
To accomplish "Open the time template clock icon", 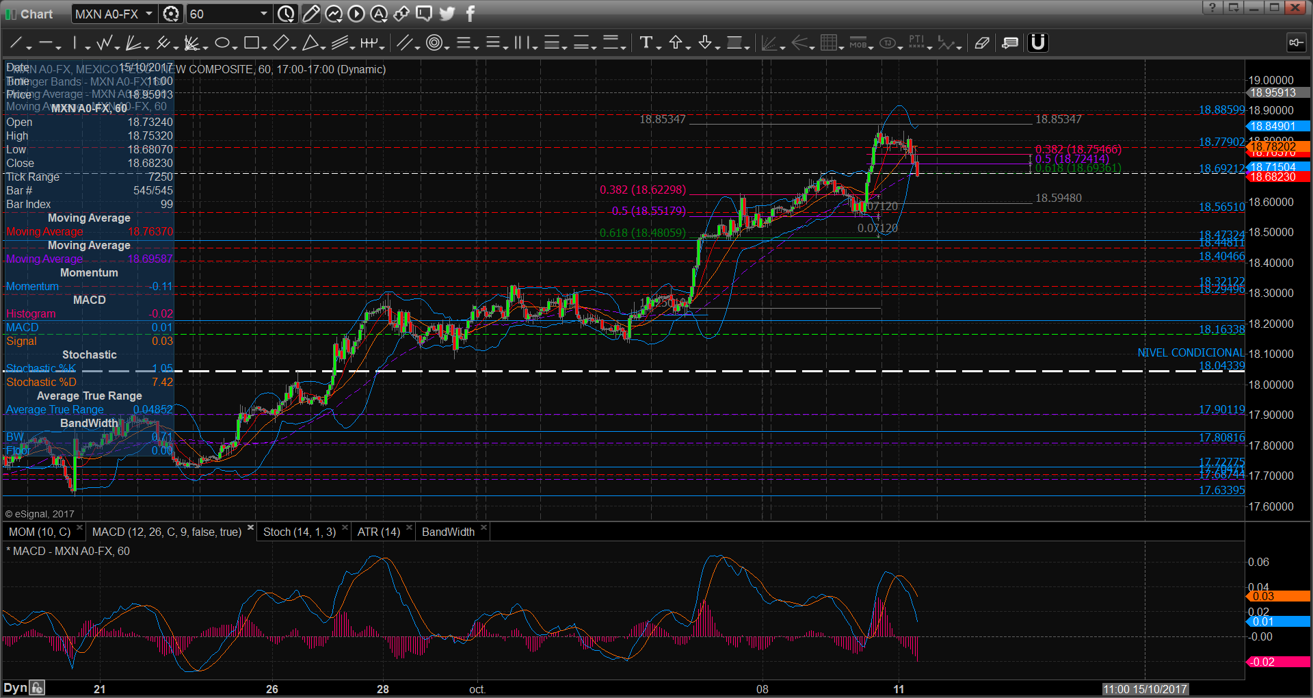I will [286, 14].
